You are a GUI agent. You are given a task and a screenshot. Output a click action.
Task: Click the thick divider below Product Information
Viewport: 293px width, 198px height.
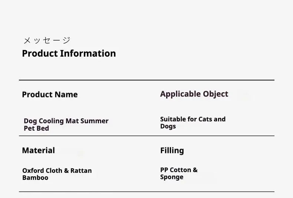(x=146, y=80)
